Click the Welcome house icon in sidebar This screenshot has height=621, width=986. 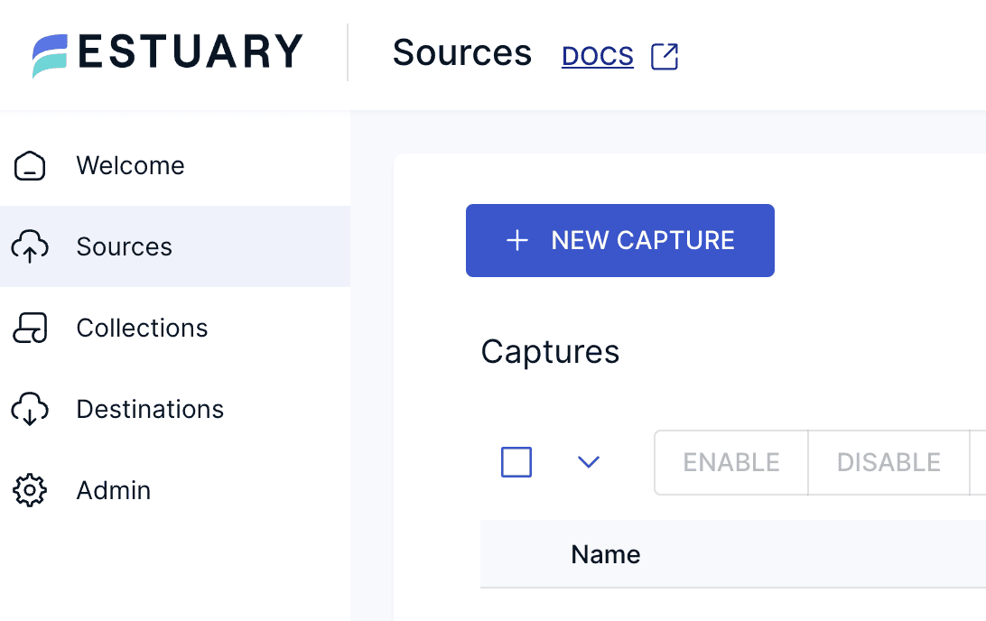[x=30, y=166]
